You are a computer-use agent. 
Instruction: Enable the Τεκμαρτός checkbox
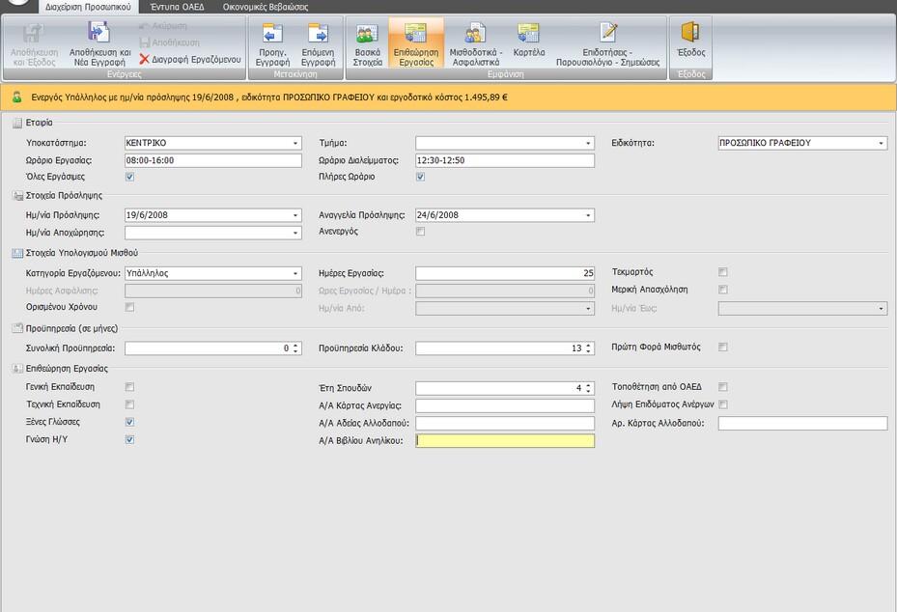coord(723,271)
